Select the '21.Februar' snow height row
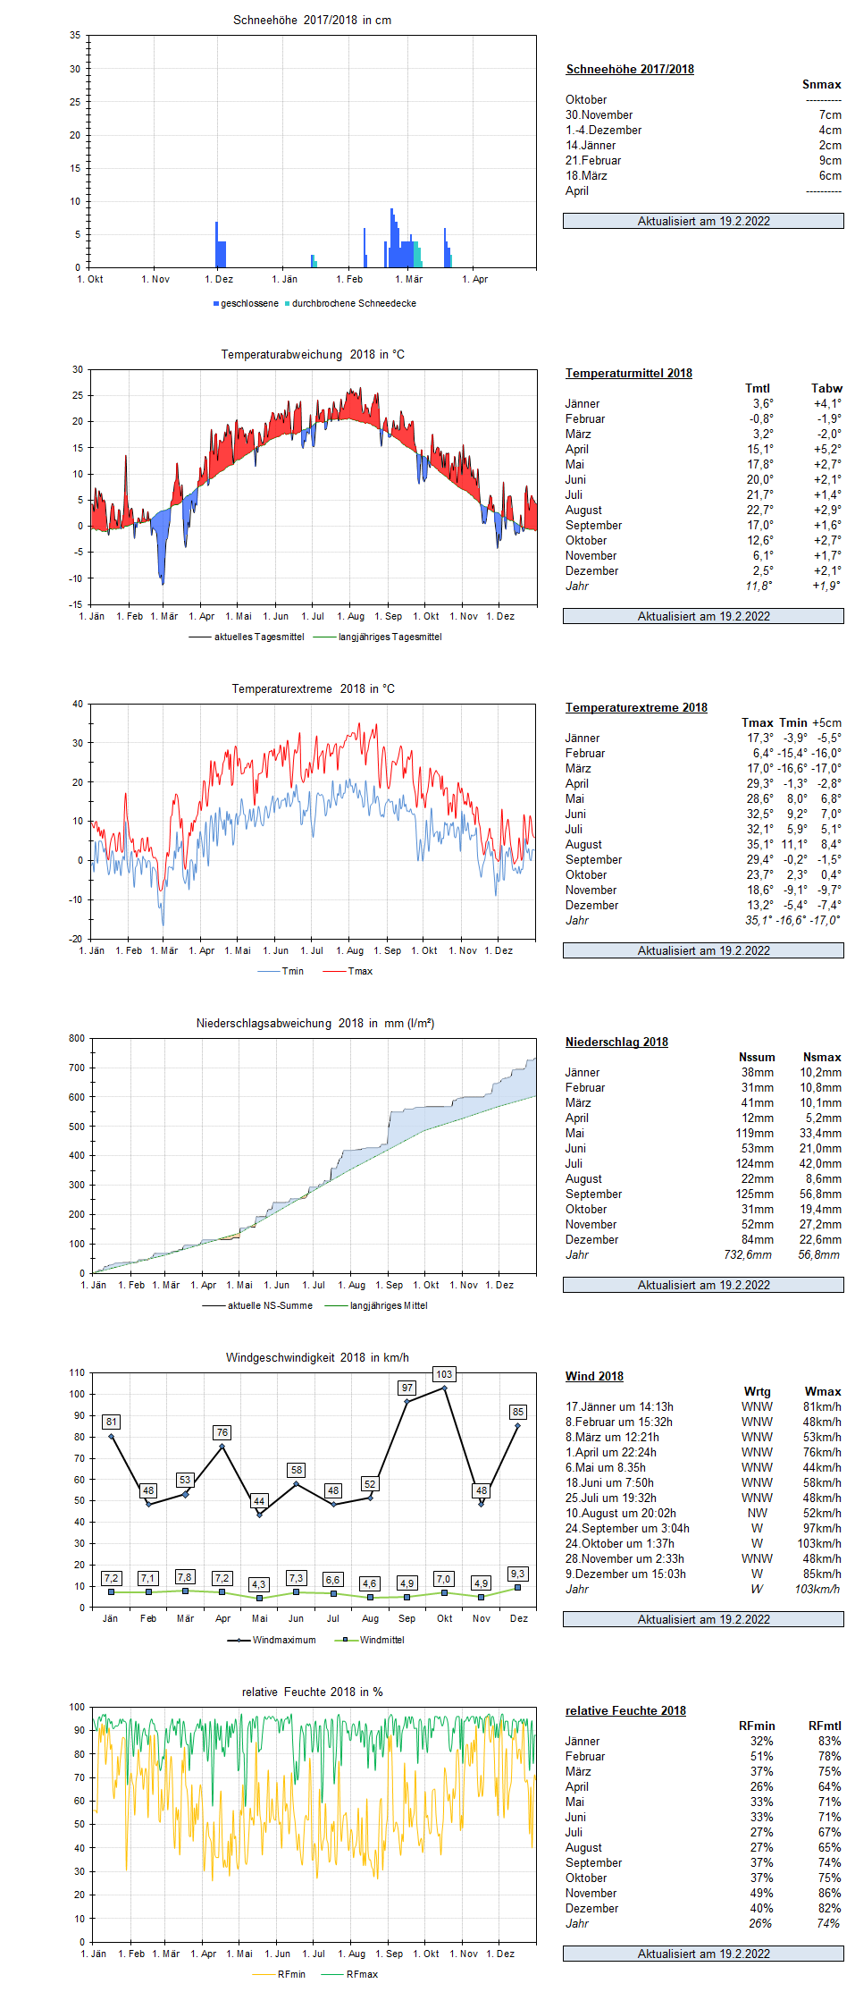The image size is (855, 1992). click(703, 160)
